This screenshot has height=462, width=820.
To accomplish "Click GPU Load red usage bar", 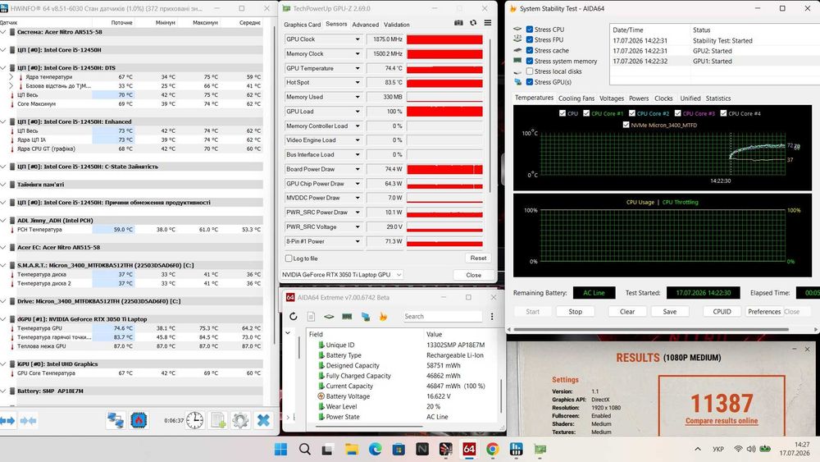I will pyautogui.click(x=444, y=112).
